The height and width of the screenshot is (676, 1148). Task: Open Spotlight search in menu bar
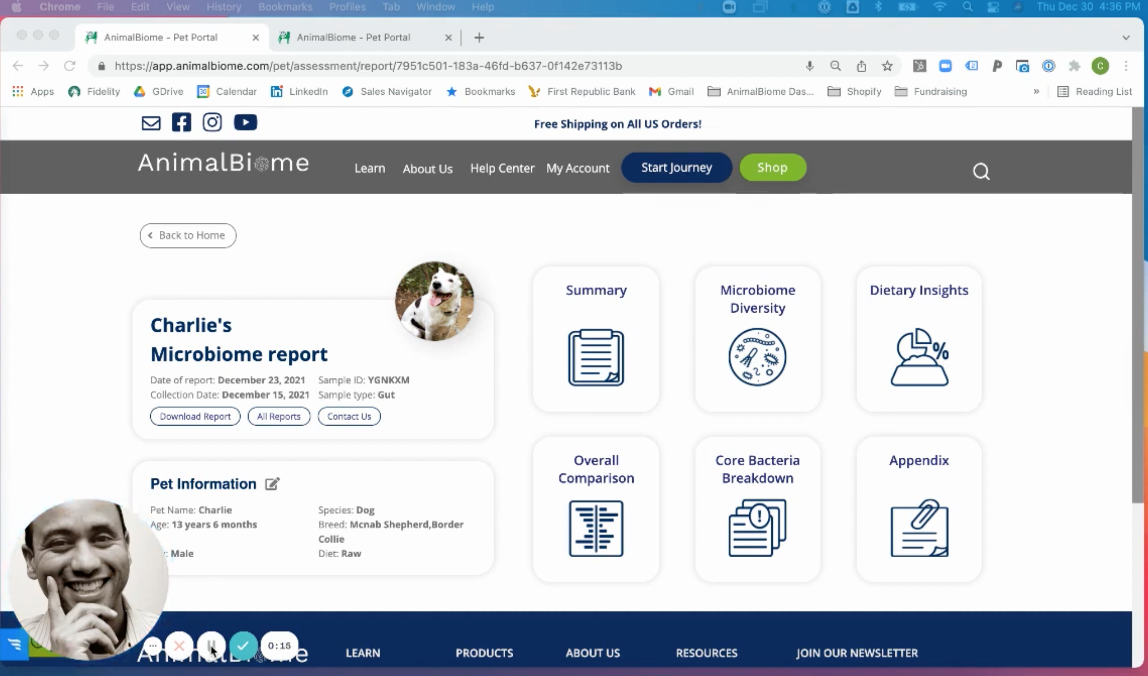pyautogui.click(x=967, y=7)
